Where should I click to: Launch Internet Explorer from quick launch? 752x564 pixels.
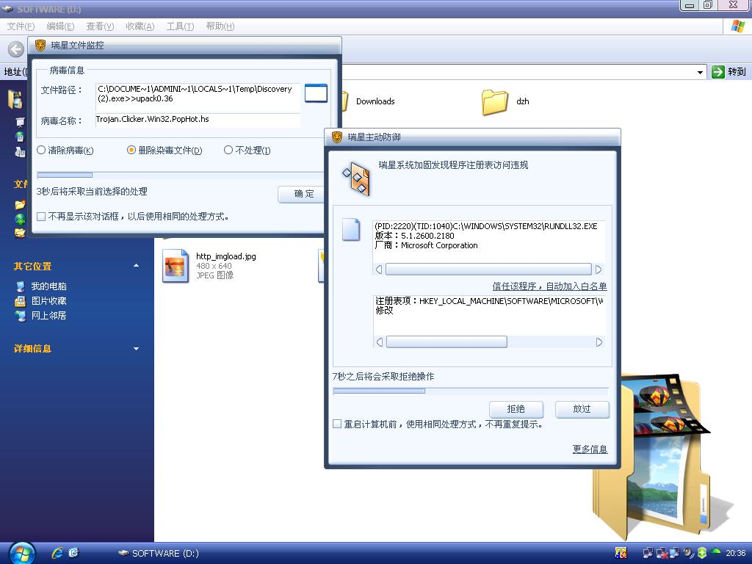coord(57,553)
